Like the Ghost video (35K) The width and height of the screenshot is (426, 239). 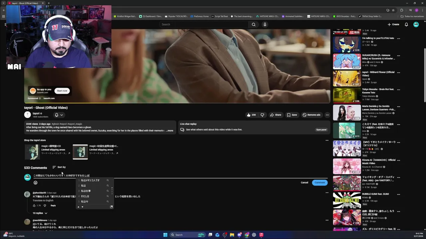[x=252, y=115]
